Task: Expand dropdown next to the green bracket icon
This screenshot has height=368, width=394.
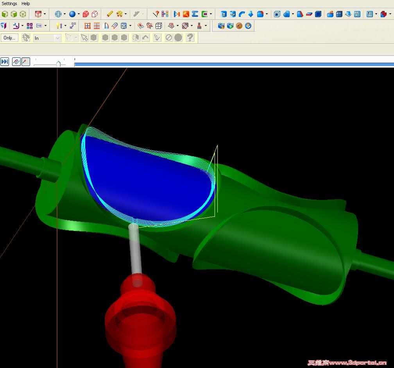Action: (x=211, y=14)
